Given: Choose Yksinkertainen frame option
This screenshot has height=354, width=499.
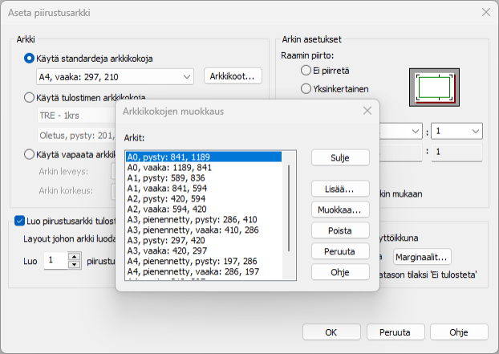Looking at the screenshot, I should click(x=306, y=88).
